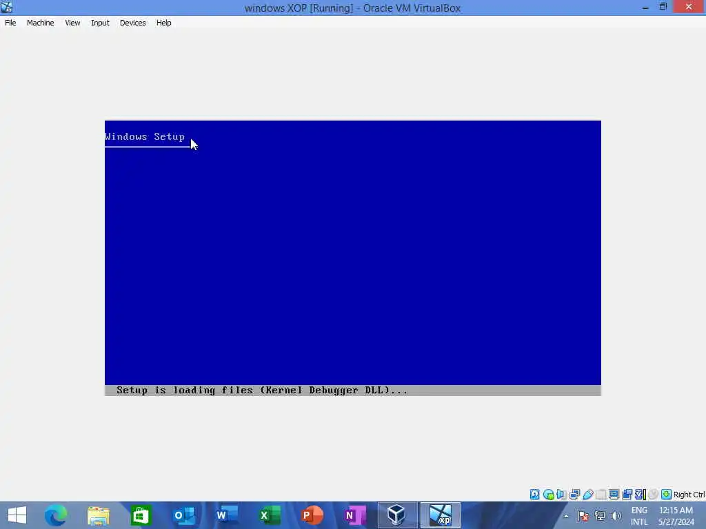Click the mouse integration status icon
706x529 pixels.
click(654, 495)
